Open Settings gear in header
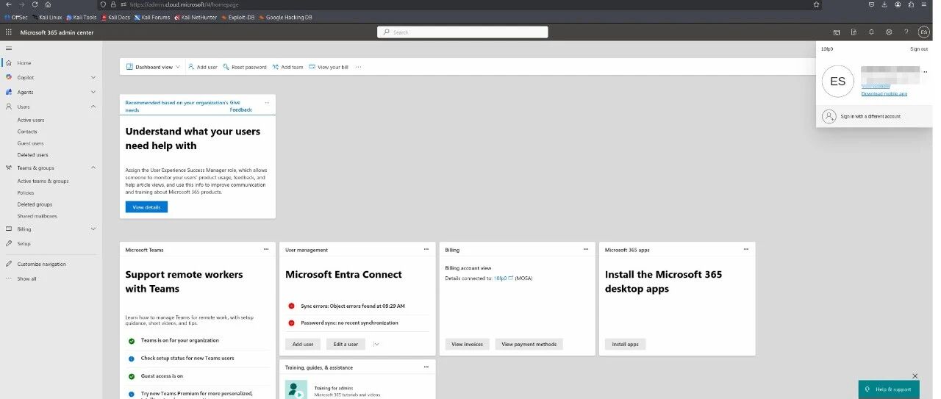Viewport: 941px width, 399px height. click(x=889, y=32)
